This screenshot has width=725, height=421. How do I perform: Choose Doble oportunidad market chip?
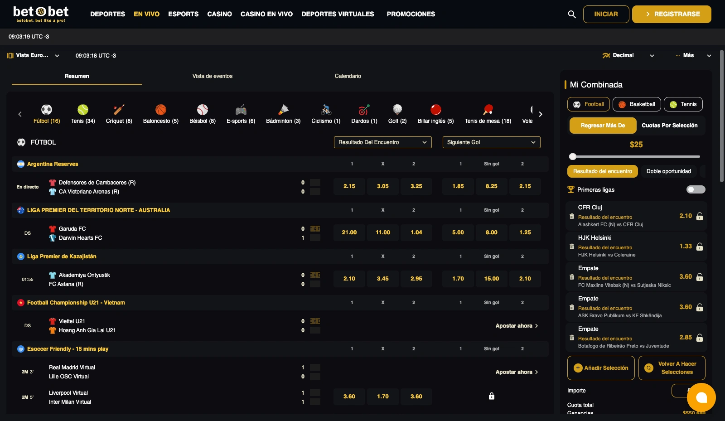click(x=669, y=171)
